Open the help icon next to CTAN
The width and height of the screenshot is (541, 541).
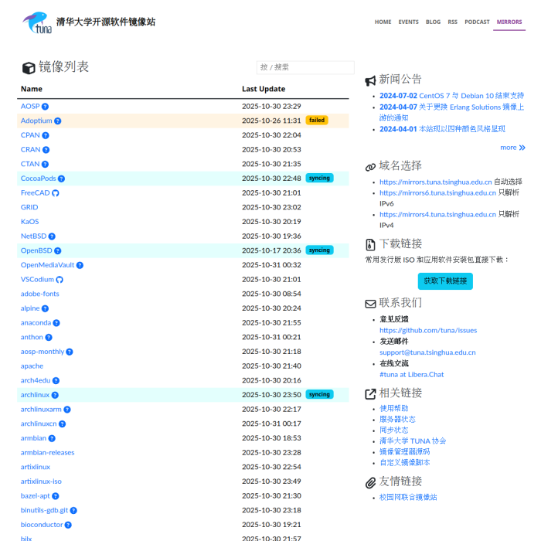pyautogui.click(x=45, y=164)
